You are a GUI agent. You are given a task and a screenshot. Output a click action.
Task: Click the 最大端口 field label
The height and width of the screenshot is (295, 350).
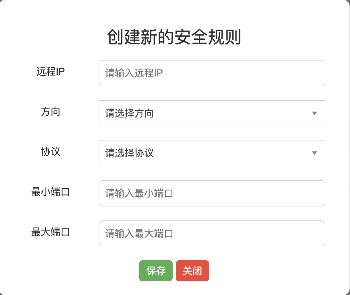[51, 232]
